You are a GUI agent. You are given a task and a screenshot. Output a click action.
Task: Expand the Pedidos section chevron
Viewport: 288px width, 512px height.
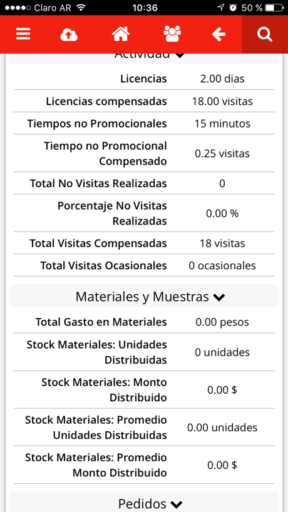pos(177,504)
